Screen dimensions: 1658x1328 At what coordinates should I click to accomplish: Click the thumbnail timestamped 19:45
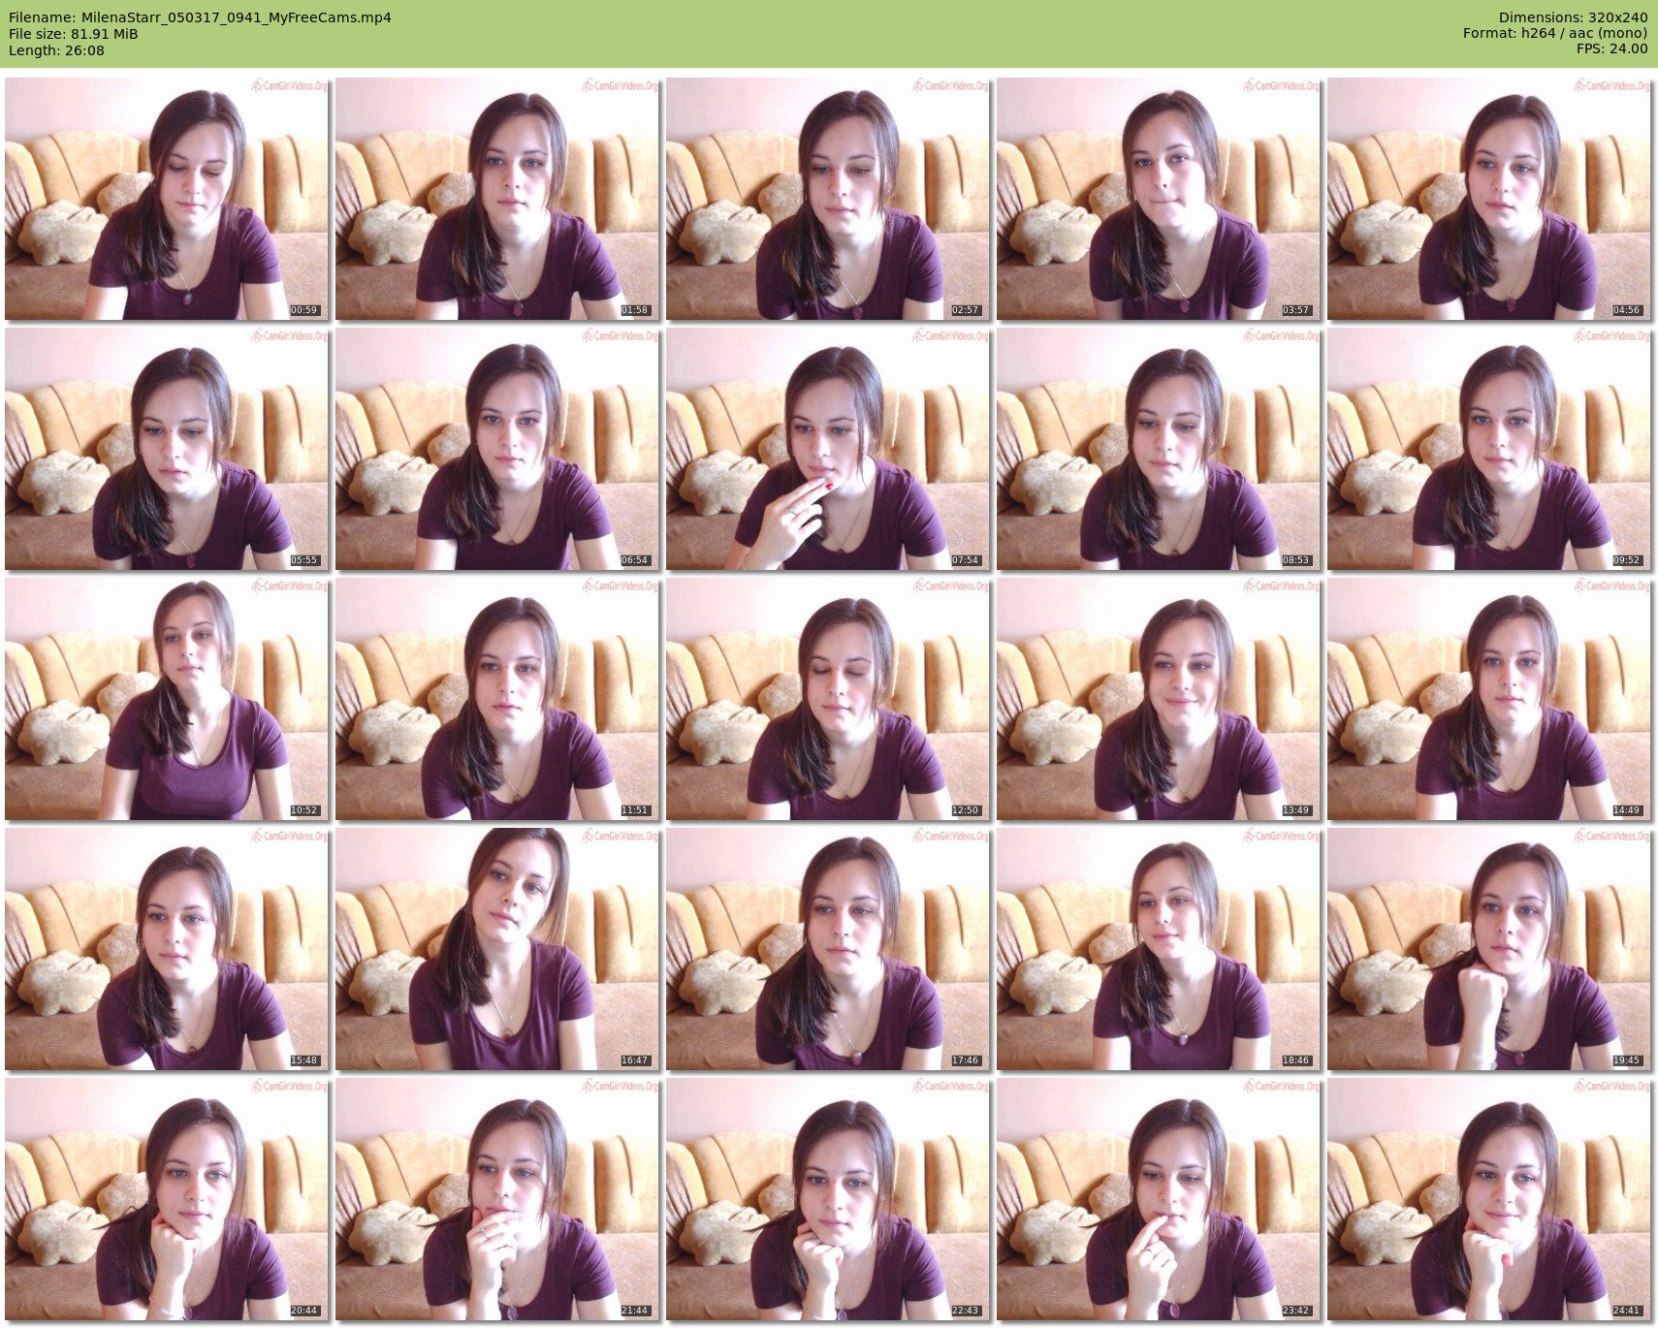pos(1489,949)
